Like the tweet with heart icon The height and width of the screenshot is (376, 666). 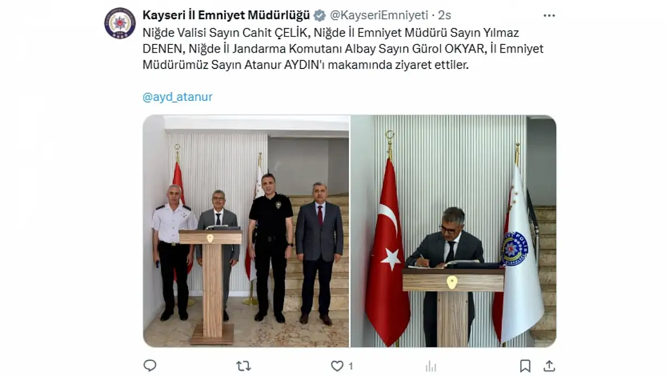pyautogui.click(x=337, y=366)
